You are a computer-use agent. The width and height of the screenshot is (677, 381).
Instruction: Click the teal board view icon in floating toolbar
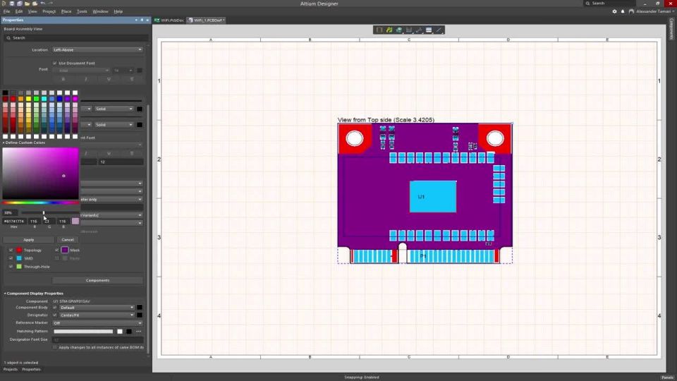(x=399, y=30)
